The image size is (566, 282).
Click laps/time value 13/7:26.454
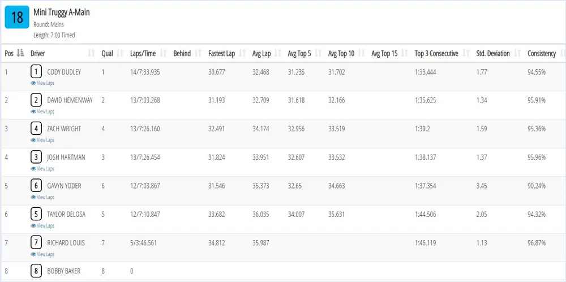click(x=145, y=157)
